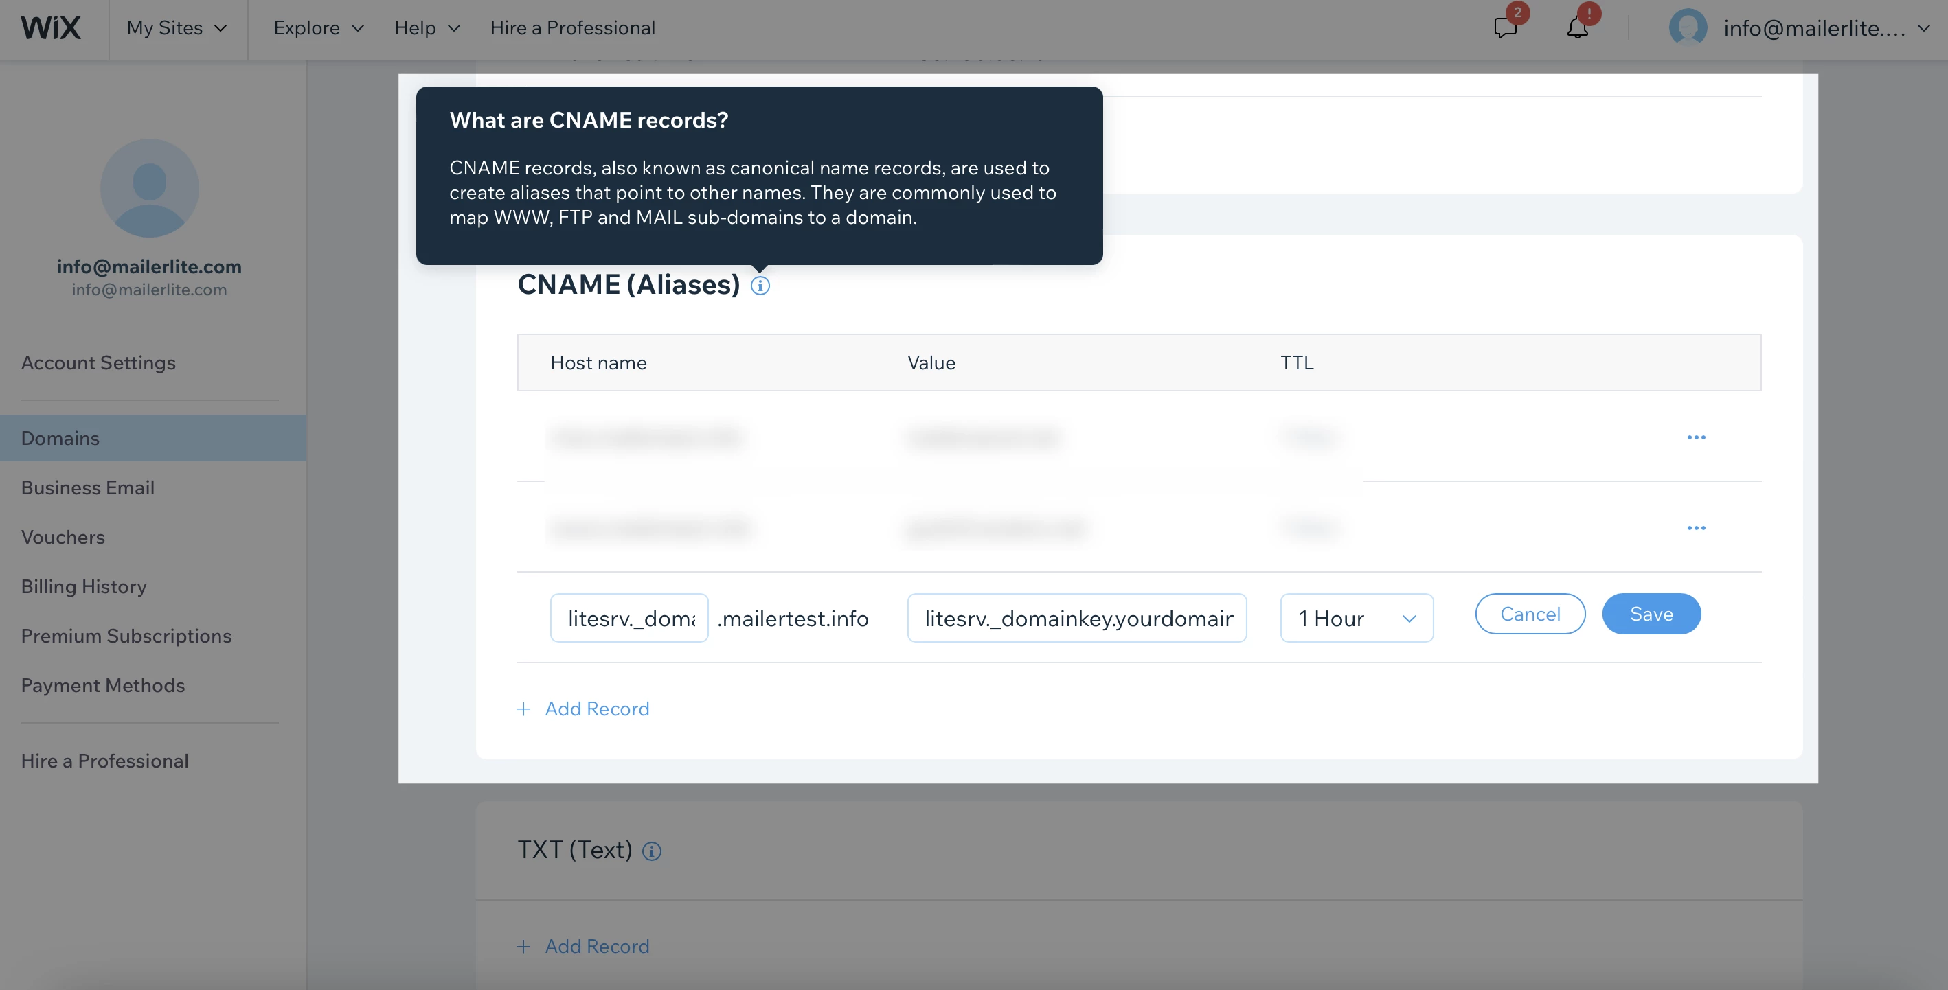The height and width of the screenshot is (990, 1948).
Task: Click the account avatar in header
Action: point(1687,28)
